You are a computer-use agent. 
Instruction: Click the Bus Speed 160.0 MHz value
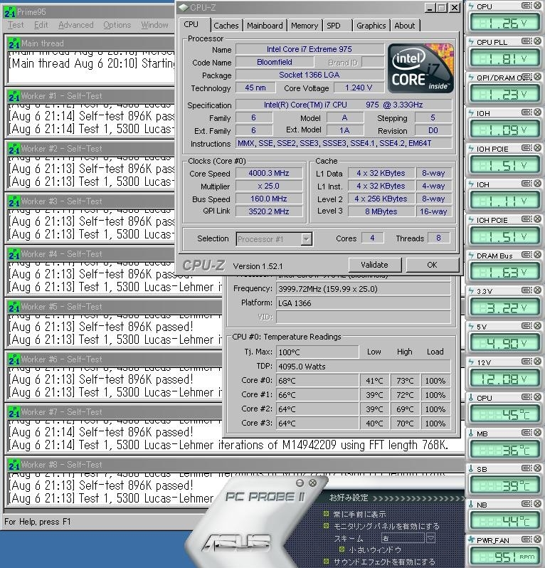coord(269,199)
